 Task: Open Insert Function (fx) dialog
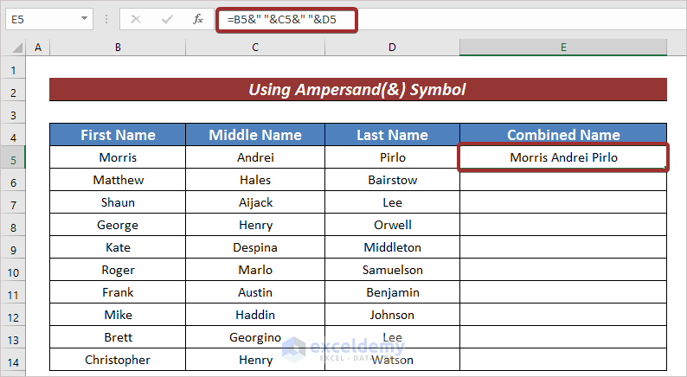coord(198,19)
